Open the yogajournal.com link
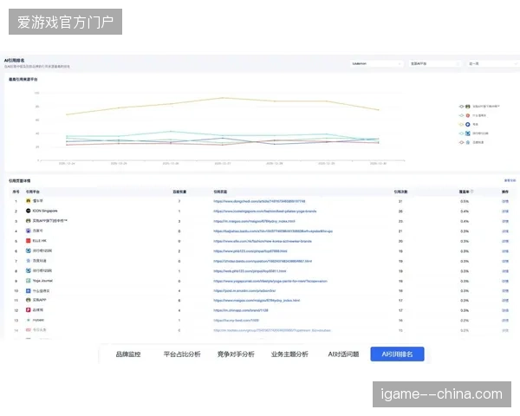The height and width of the screenshot is (416, 520). click(x=270, y=281)
